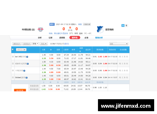Image resolution: width=157 pixels, height=114 pixels.
Task: Click the blue 德甲 league badge
Action: [52, 24]
